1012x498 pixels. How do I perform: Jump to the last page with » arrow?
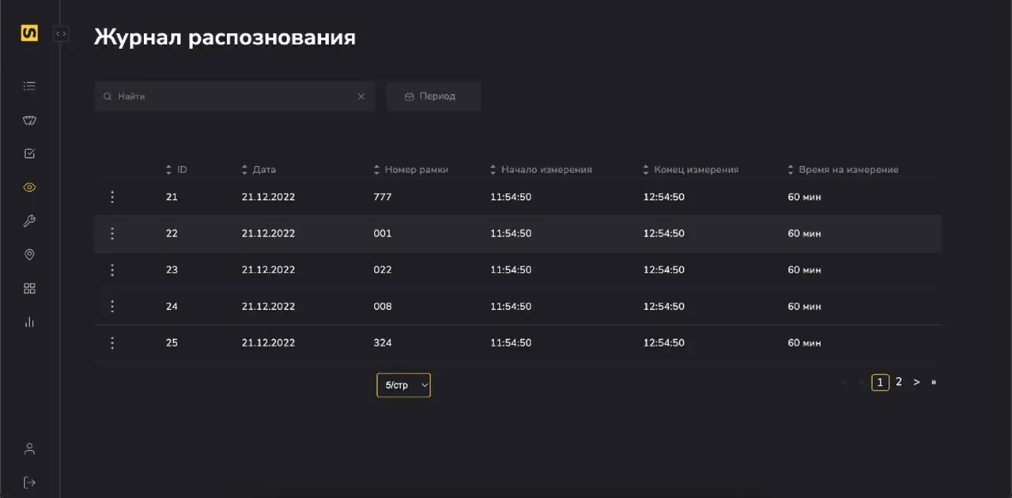(934, 382)
